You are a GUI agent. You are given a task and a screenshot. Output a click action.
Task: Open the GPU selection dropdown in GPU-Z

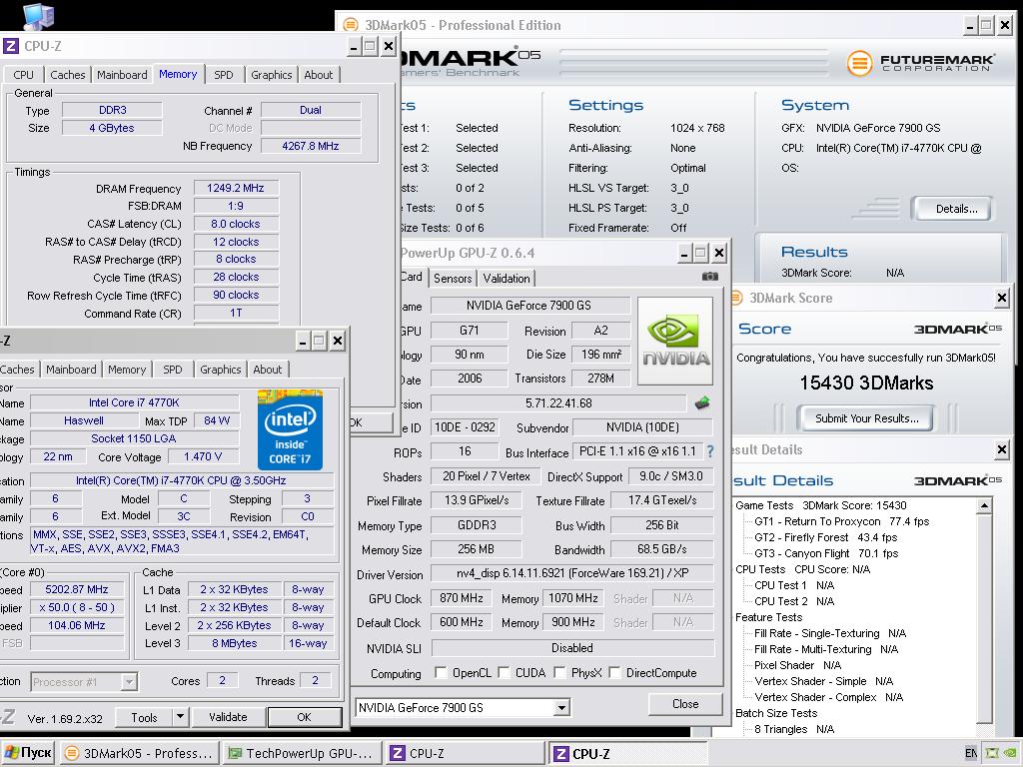click(560, 708)
